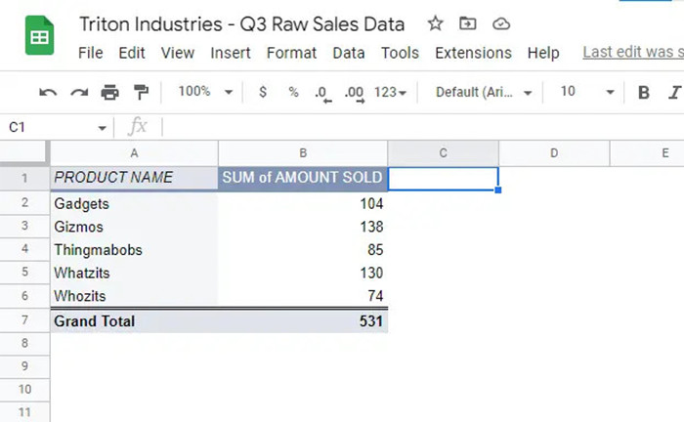This screenshot has width=684, height=422.
Task: Open the zoom 100% dropdown
Action: 205,92
